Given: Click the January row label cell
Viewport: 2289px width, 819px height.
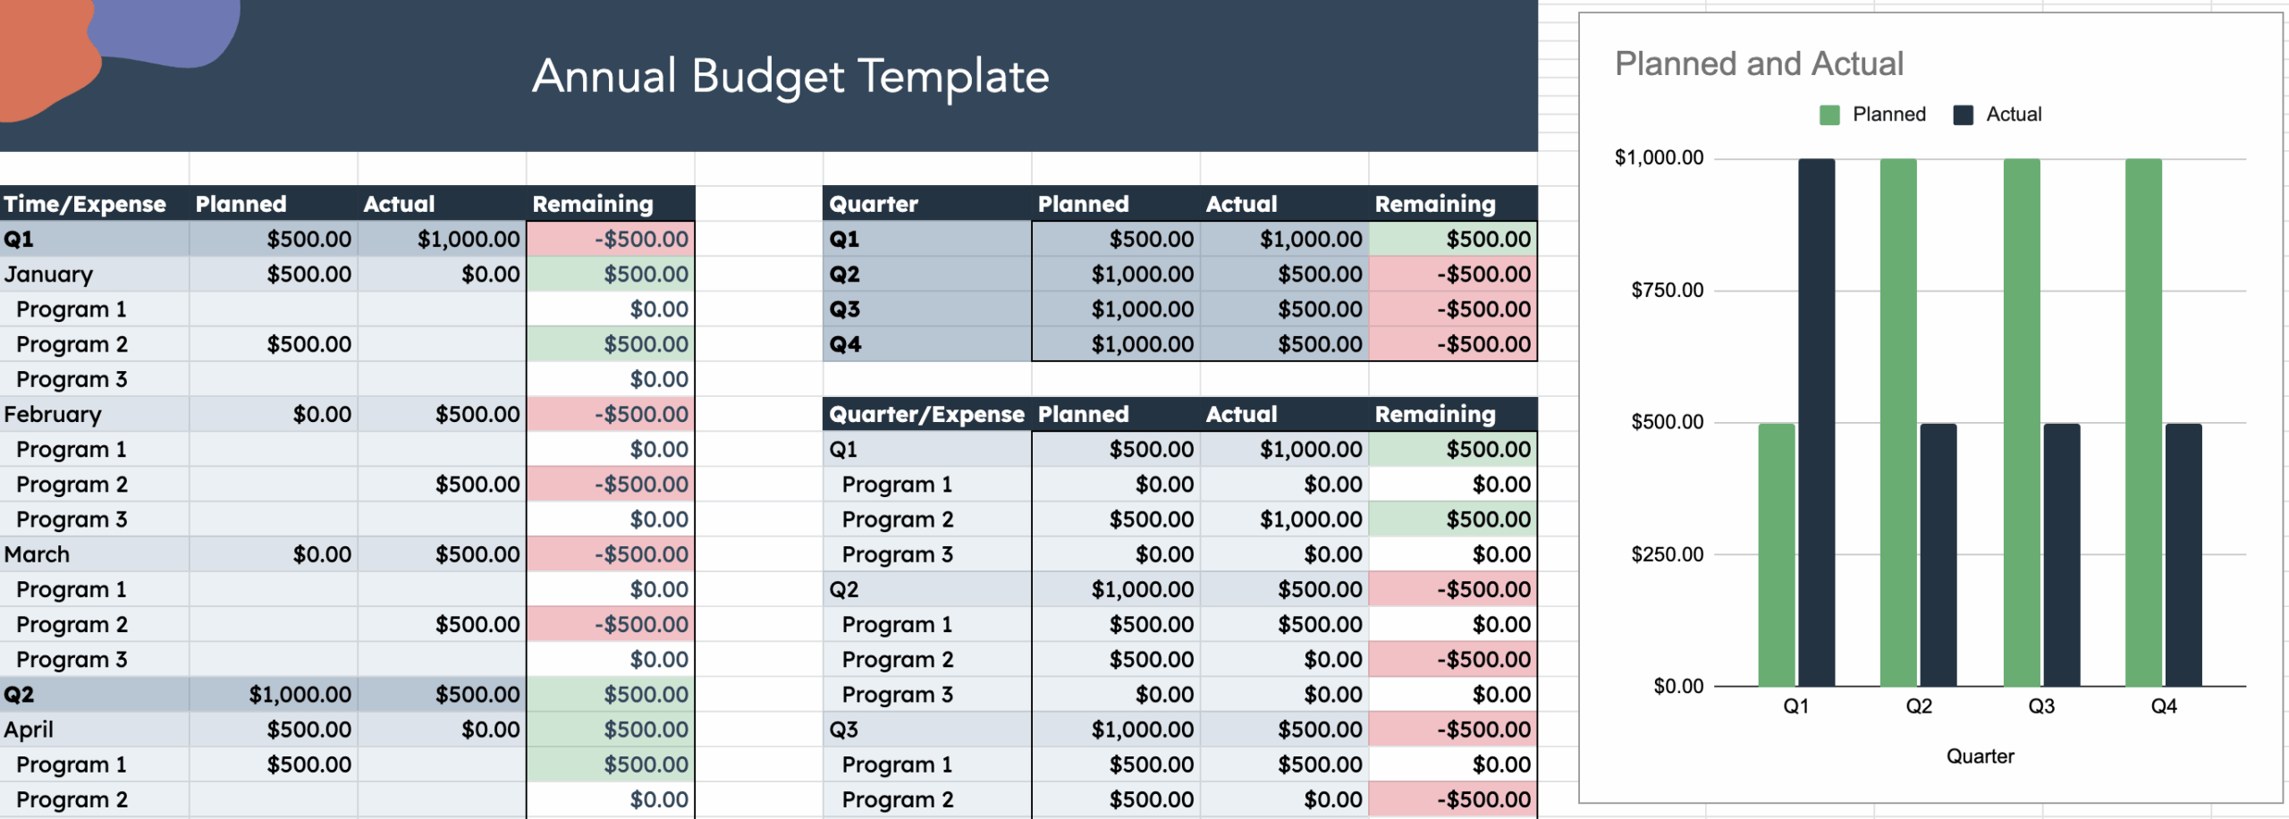Looking at the screenshot, I should pos(49,274).
